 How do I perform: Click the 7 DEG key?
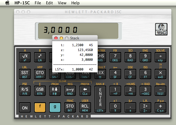(115, 57)
